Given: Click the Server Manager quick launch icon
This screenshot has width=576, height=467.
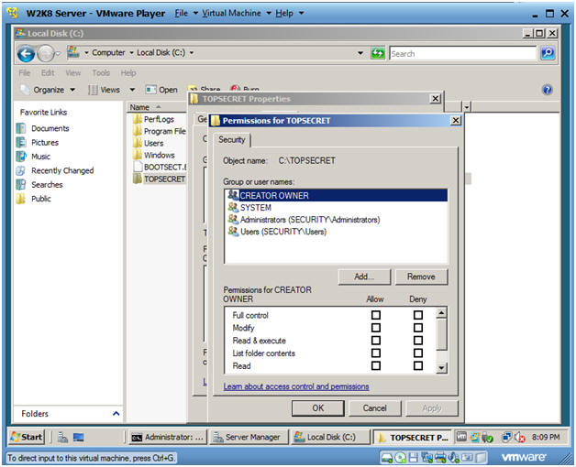Looking at the screenshot, I should [62, 438].
